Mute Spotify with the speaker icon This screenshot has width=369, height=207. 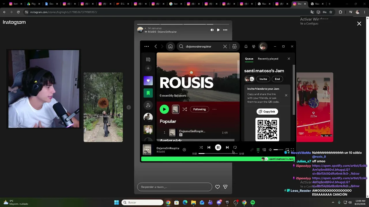270,150
